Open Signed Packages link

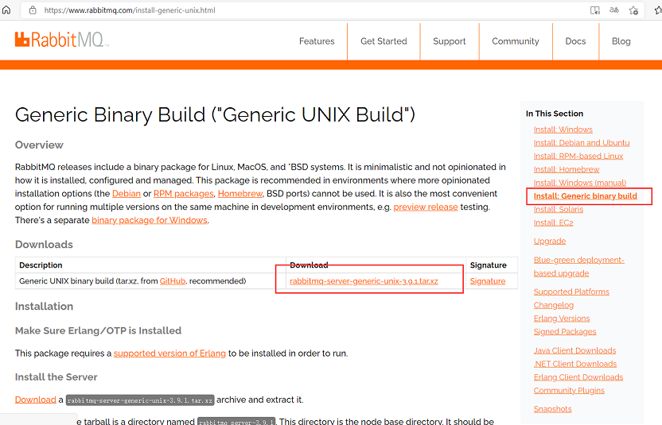click(564, 332)
